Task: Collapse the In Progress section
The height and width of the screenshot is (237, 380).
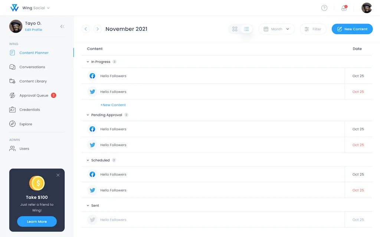Action: pyautogui.click(x=88, y=62)
